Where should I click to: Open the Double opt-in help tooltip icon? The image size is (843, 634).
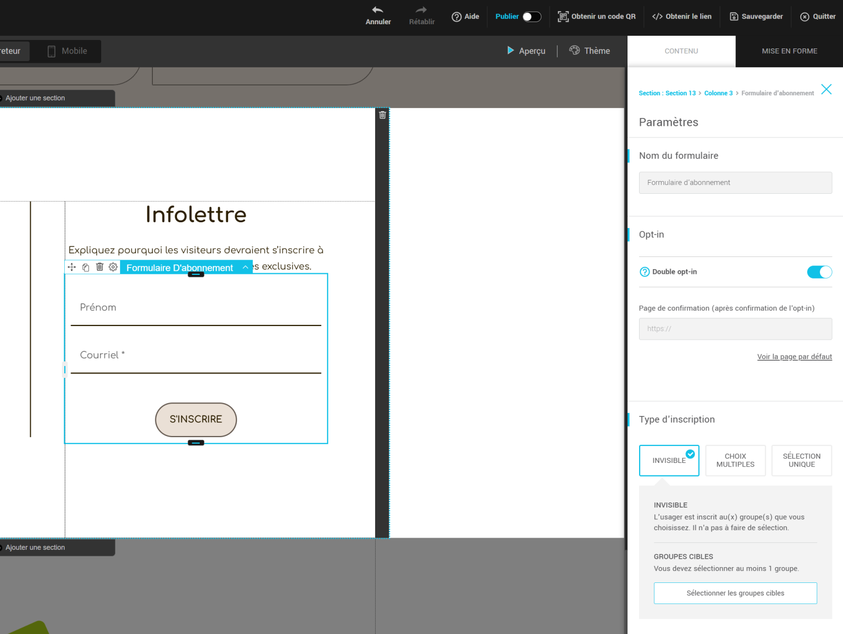[x=644, y=272]
